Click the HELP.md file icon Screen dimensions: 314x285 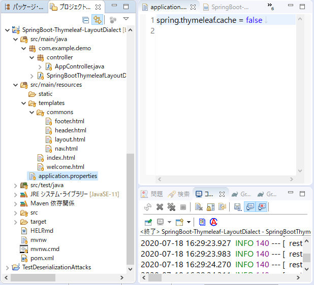coord(24,231)
